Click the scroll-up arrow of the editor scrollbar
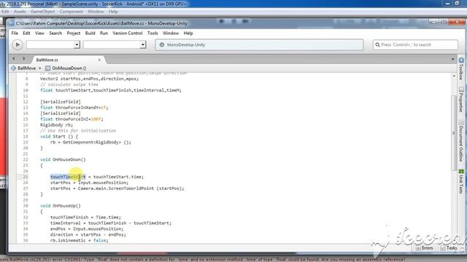 pyautogui.click(x=454, y=76)
